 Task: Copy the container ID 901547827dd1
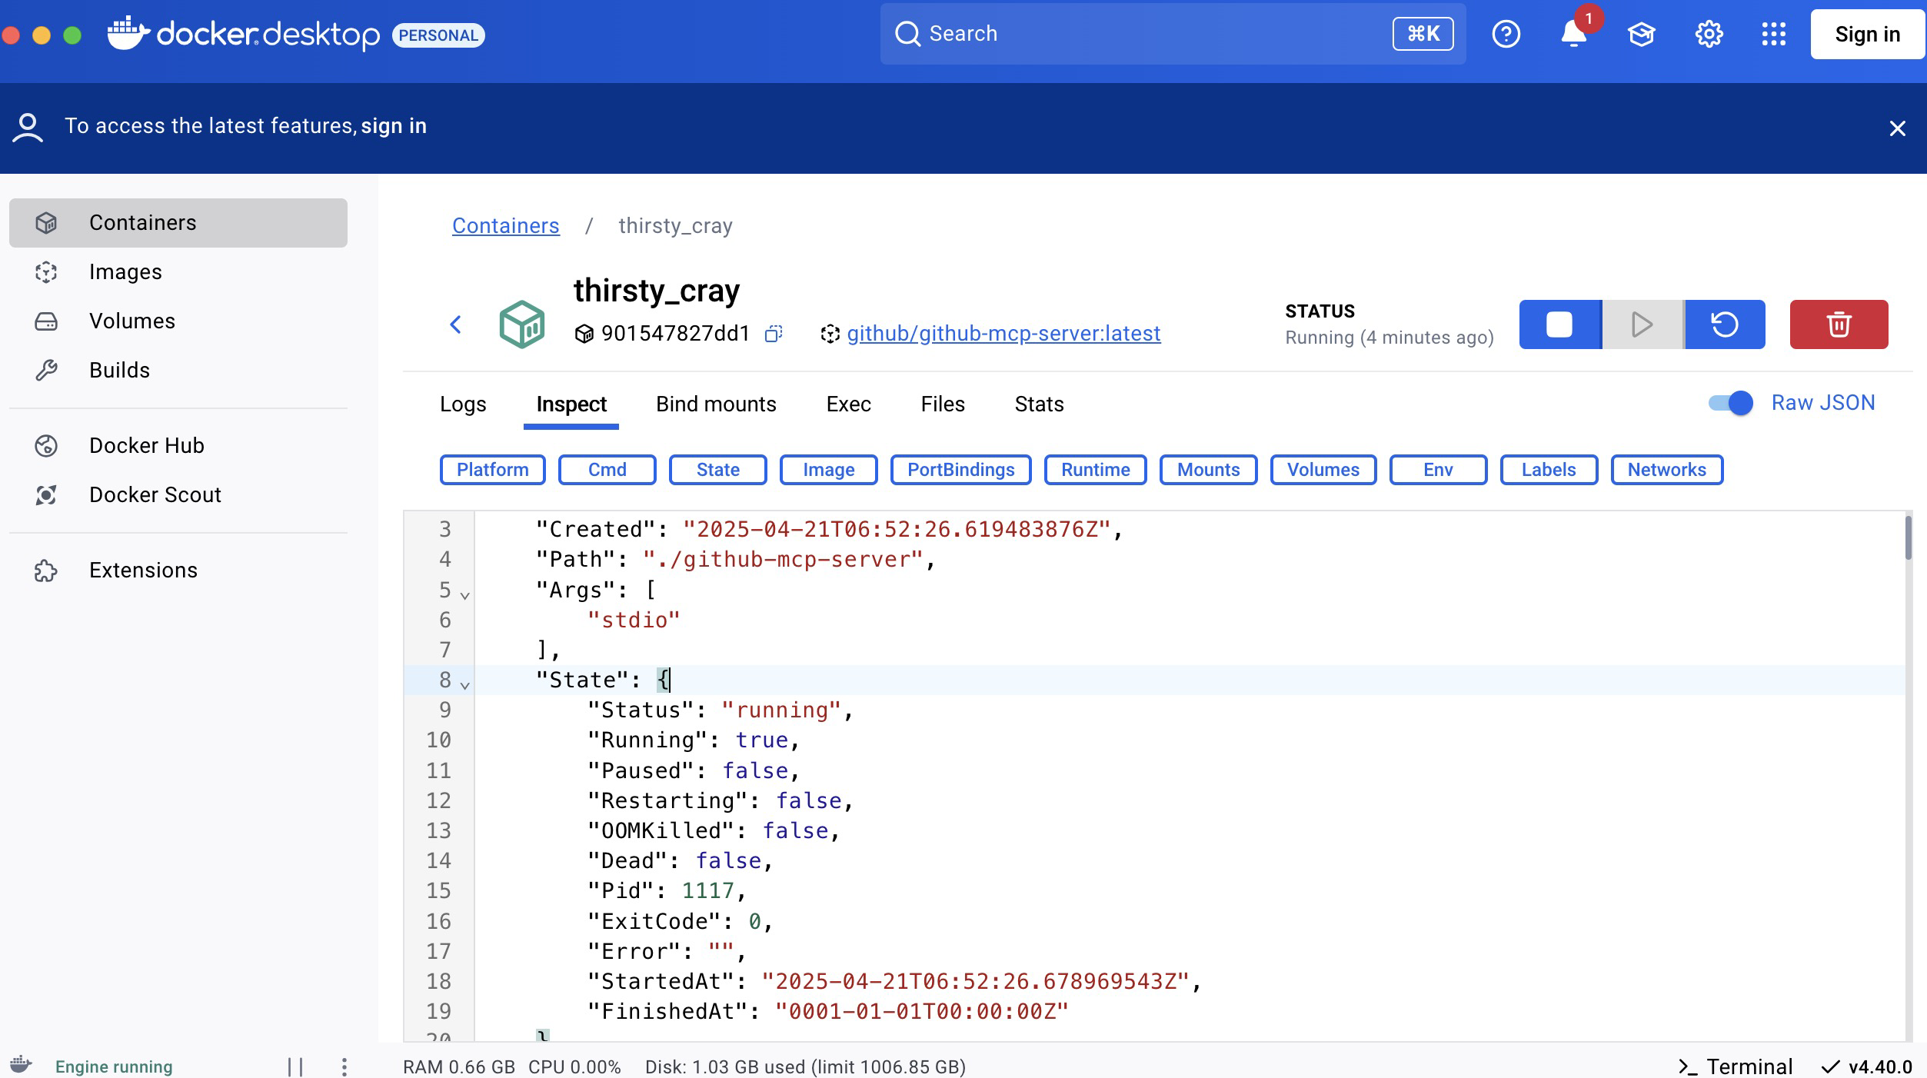click(773, 334)
